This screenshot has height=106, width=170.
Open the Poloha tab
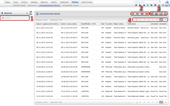(x=24, y=2)
